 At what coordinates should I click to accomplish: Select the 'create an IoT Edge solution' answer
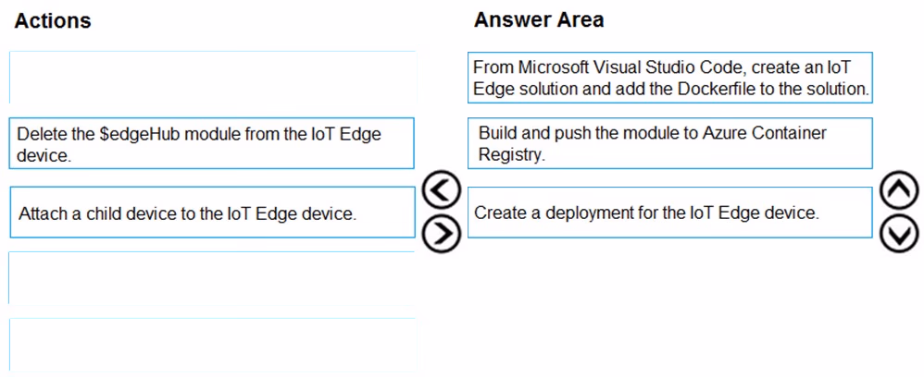tap(670, 78)
